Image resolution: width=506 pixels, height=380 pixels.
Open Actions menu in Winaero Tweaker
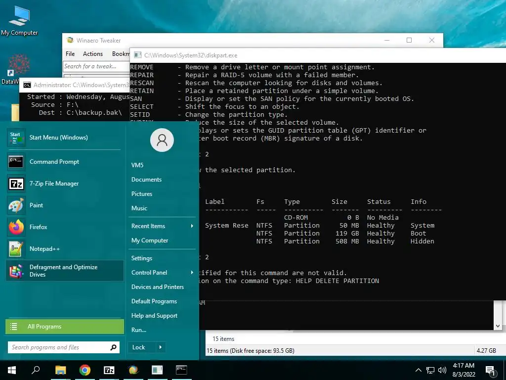(92, 54)
